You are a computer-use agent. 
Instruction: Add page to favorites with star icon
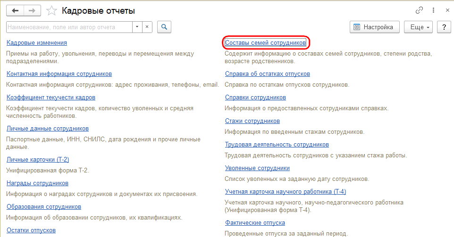pyautogui.click(x=51, y=11)
